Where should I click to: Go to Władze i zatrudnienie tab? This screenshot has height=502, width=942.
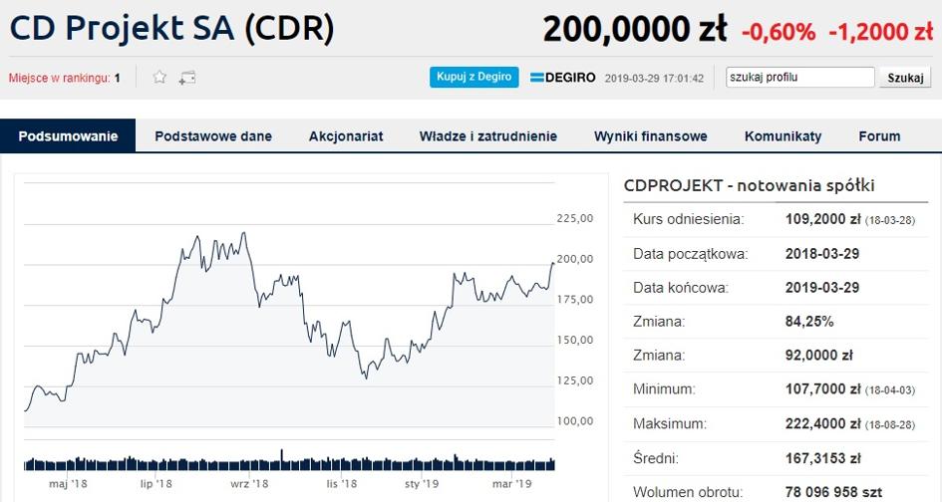tap(487, 136)
